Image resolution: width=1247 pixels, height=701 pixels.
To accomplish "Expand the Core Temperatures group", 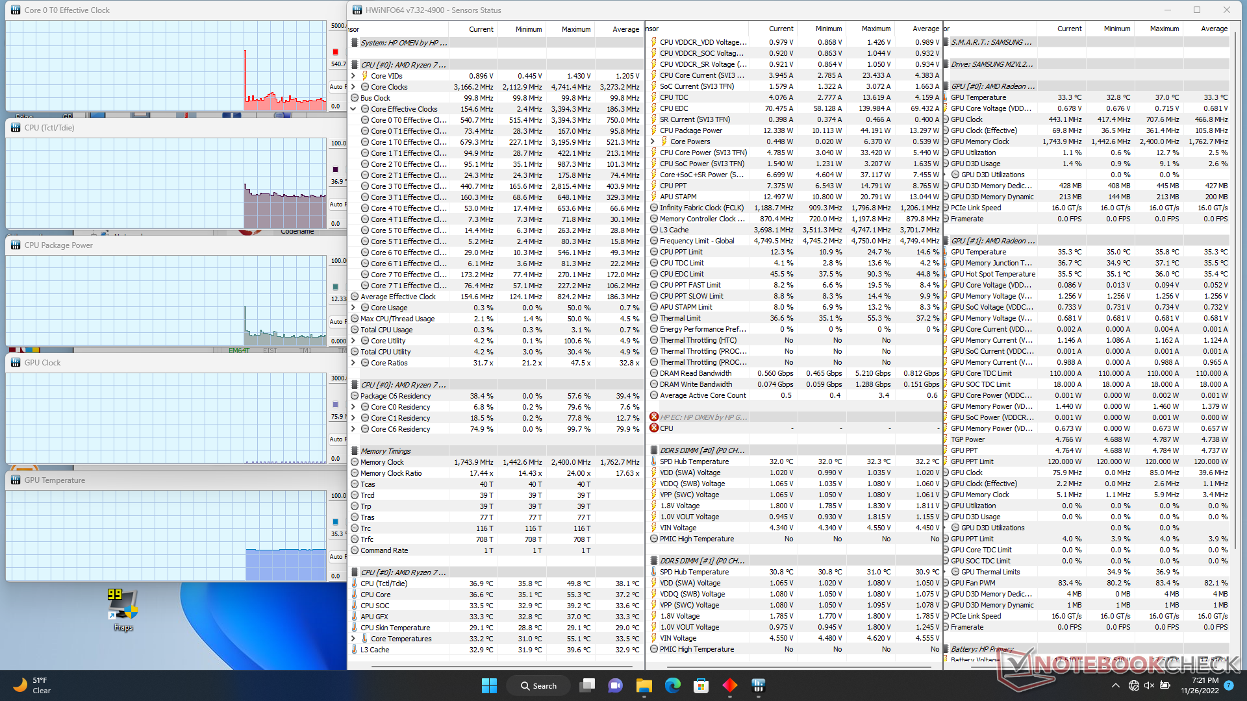I will [x=353, y=639].
